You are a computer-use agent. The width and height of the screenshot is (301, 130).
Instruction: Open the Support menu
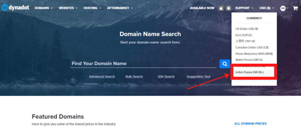tap(244, 8)
